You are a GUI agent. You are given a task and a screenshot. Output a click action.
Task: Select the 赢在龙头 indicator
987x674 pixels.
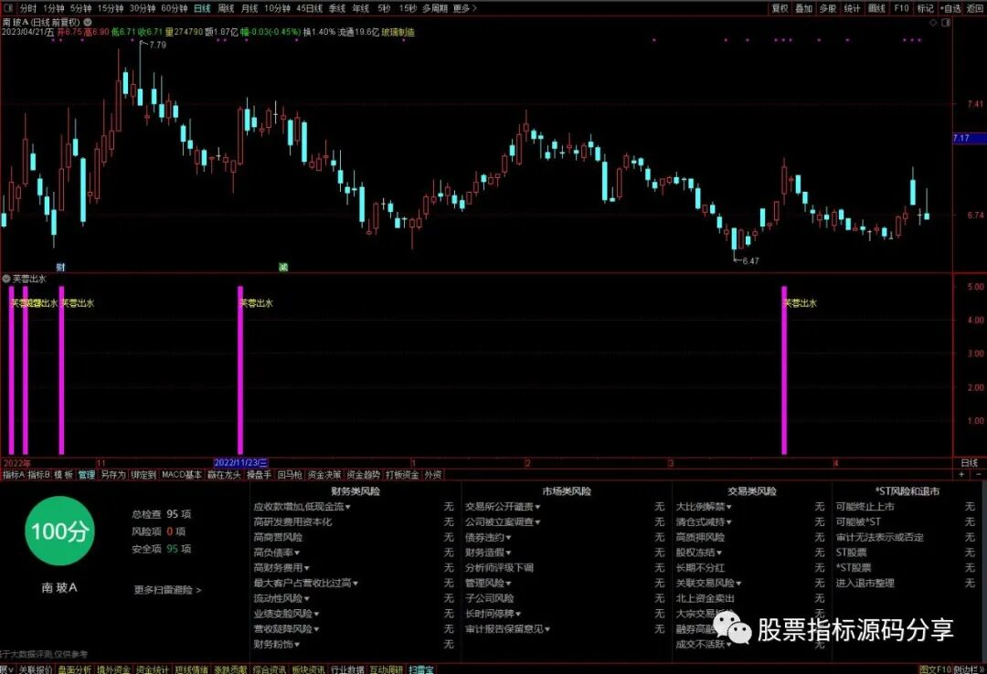pyautogui.click(x=224, y=475)
